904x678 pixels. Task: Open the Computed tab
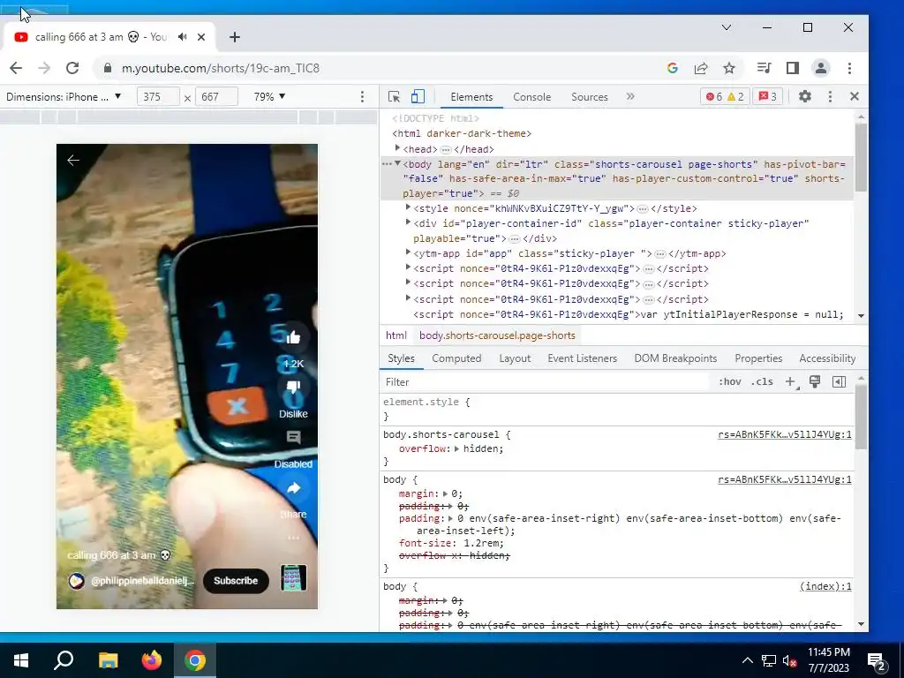[x=456, y=358]
